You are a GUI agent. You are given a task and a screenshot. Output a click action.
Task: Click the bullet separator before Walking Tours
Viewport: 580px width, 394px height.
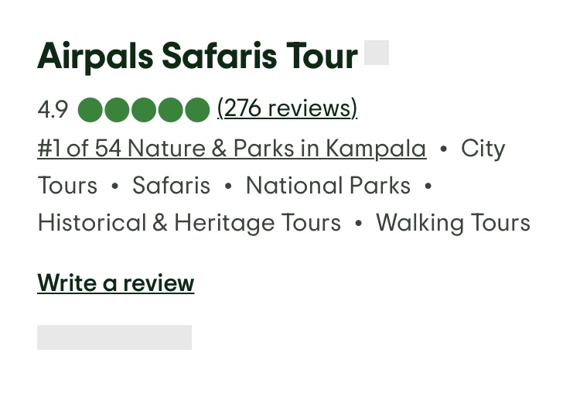(358, 224)
